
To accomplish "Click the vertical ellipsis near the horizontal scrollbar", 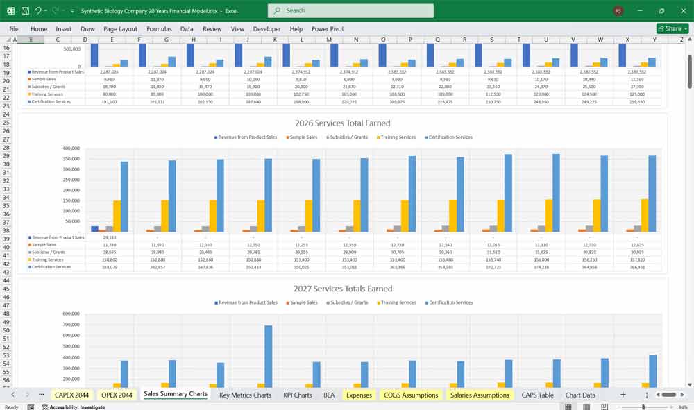I will [x=647, y=394].
